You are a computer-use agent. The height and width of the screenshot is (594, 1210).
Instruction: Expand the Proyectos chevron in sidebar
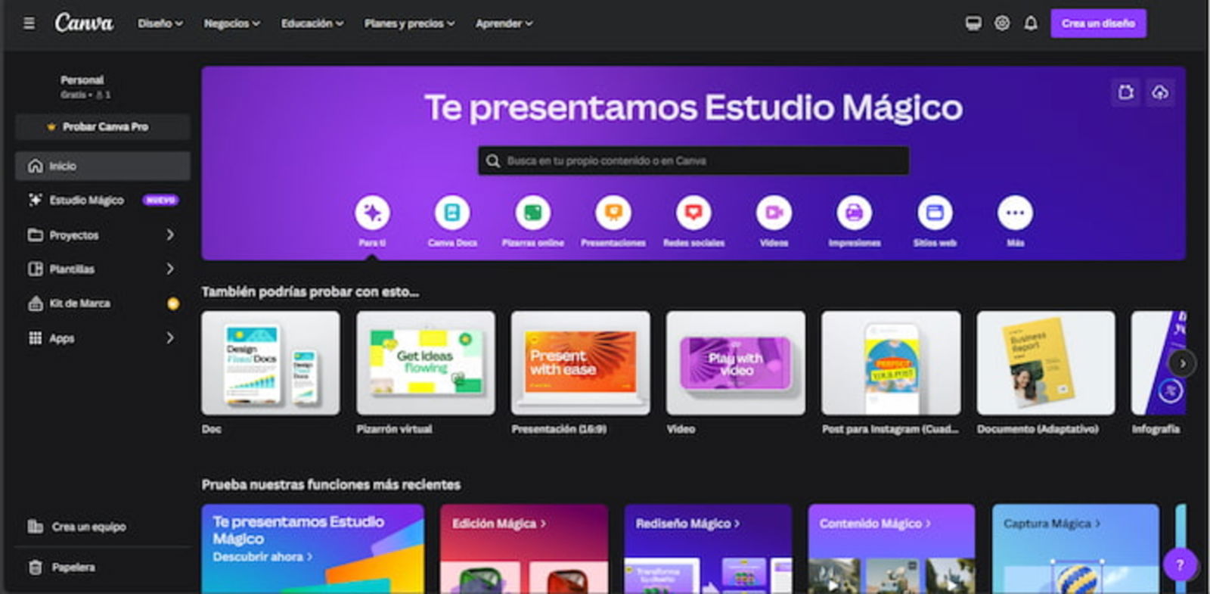[x=170, y=235]
